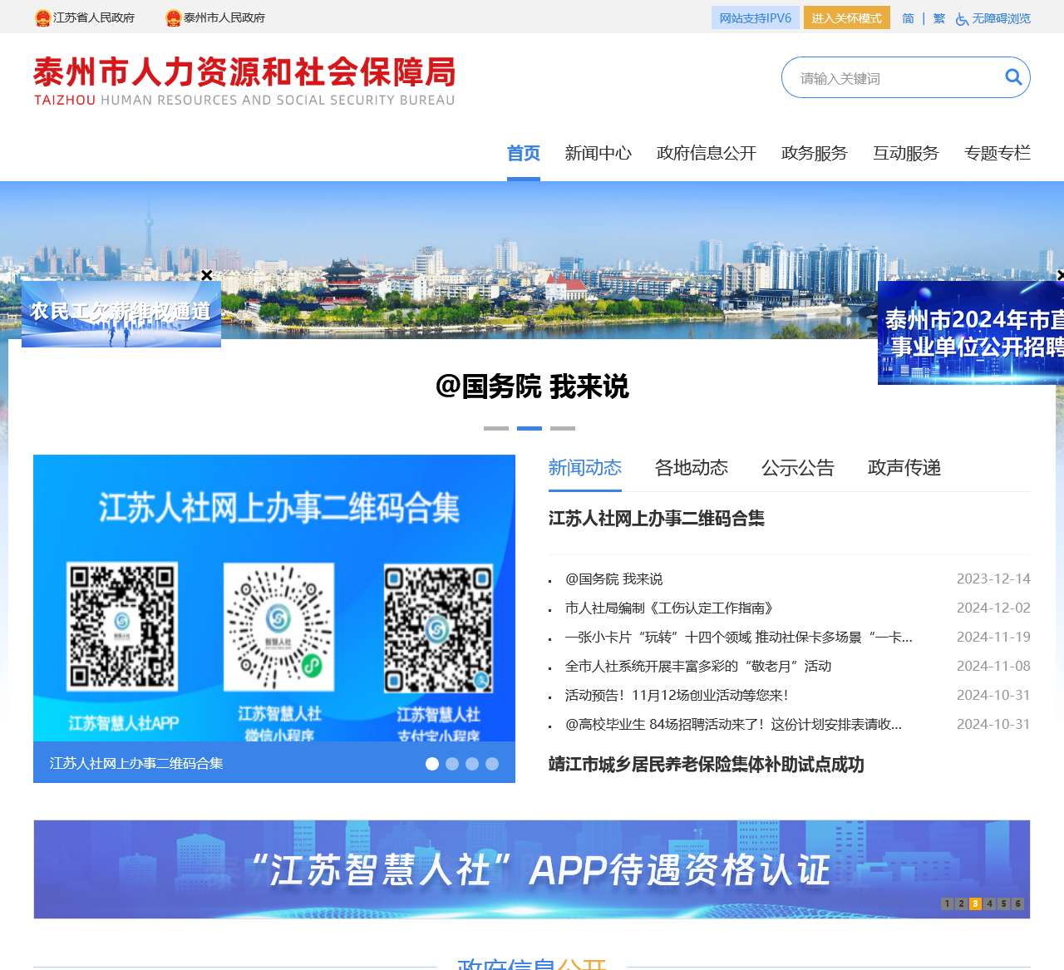This screenshot has height=970, width=1064.
Task: Open 泰州市人民政府 link
Action: tap(224, 17)
